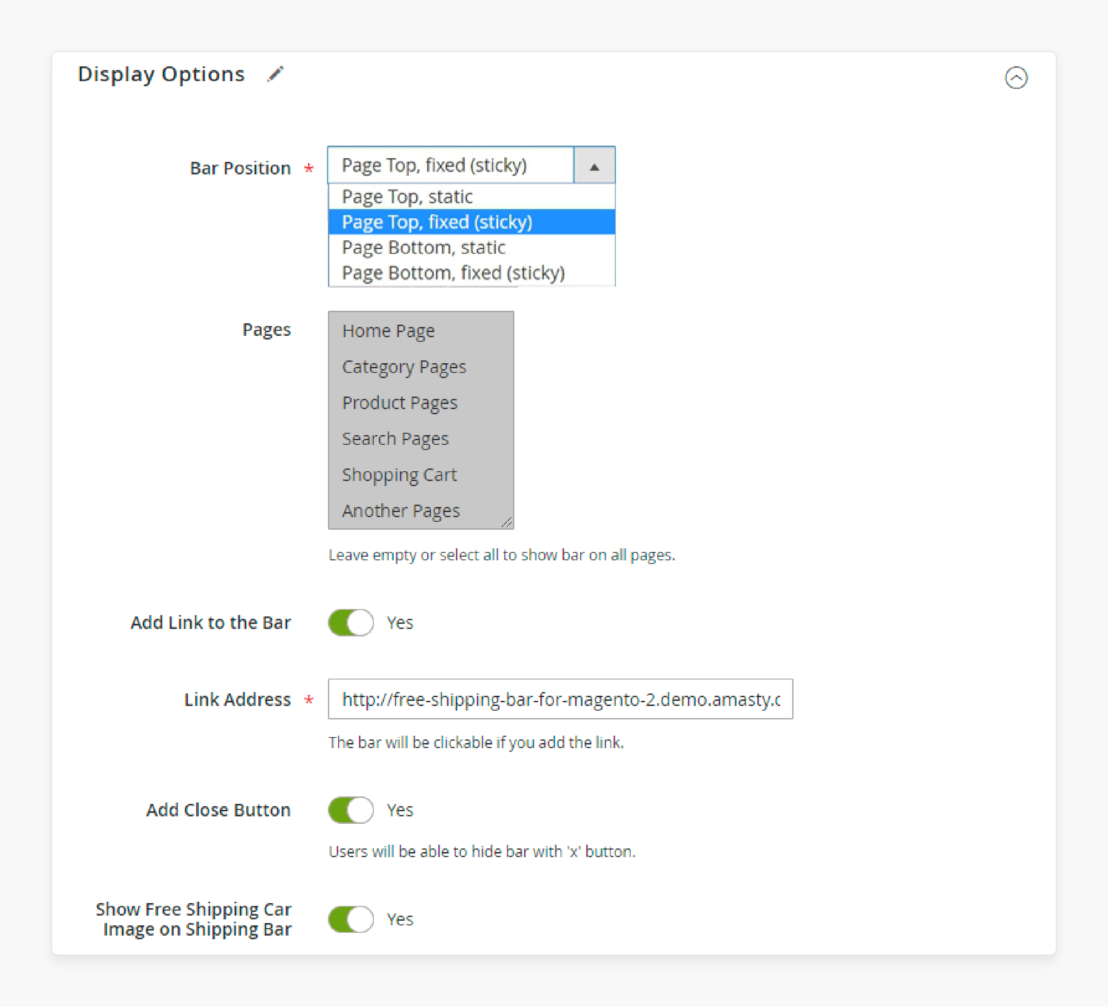Select Home Page in Pages list
This screenshot has width=1108, height=1007.
(421, 331)
